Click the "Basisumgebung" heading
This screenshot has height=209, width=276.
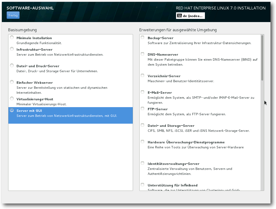point(22,30)
